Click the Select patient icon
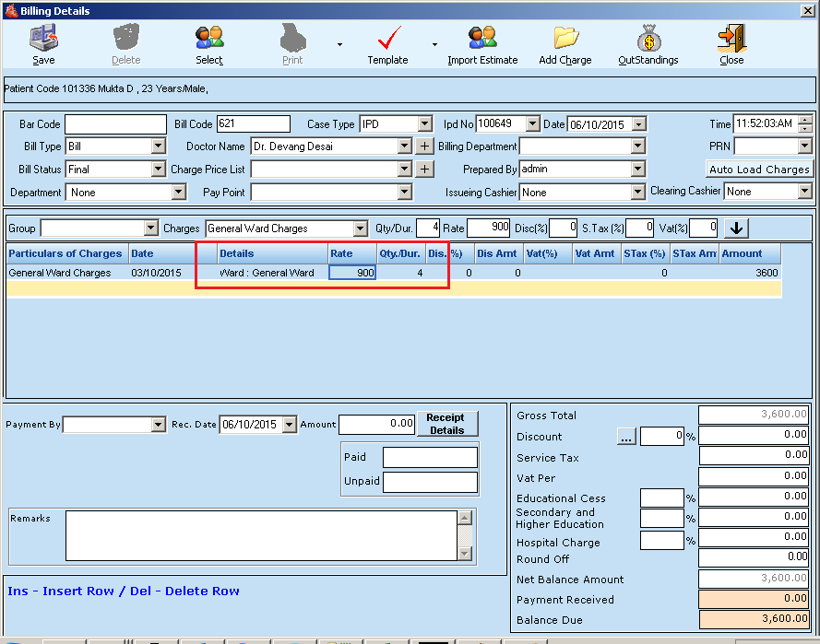820x644 pixels. (209, 39)
